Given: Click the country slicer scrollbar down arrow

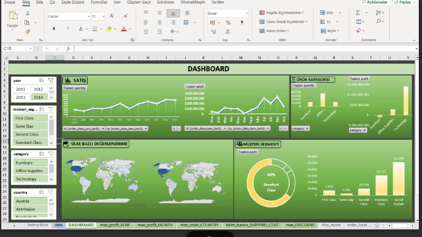Looking at the screenshot, I should point(51,215).
